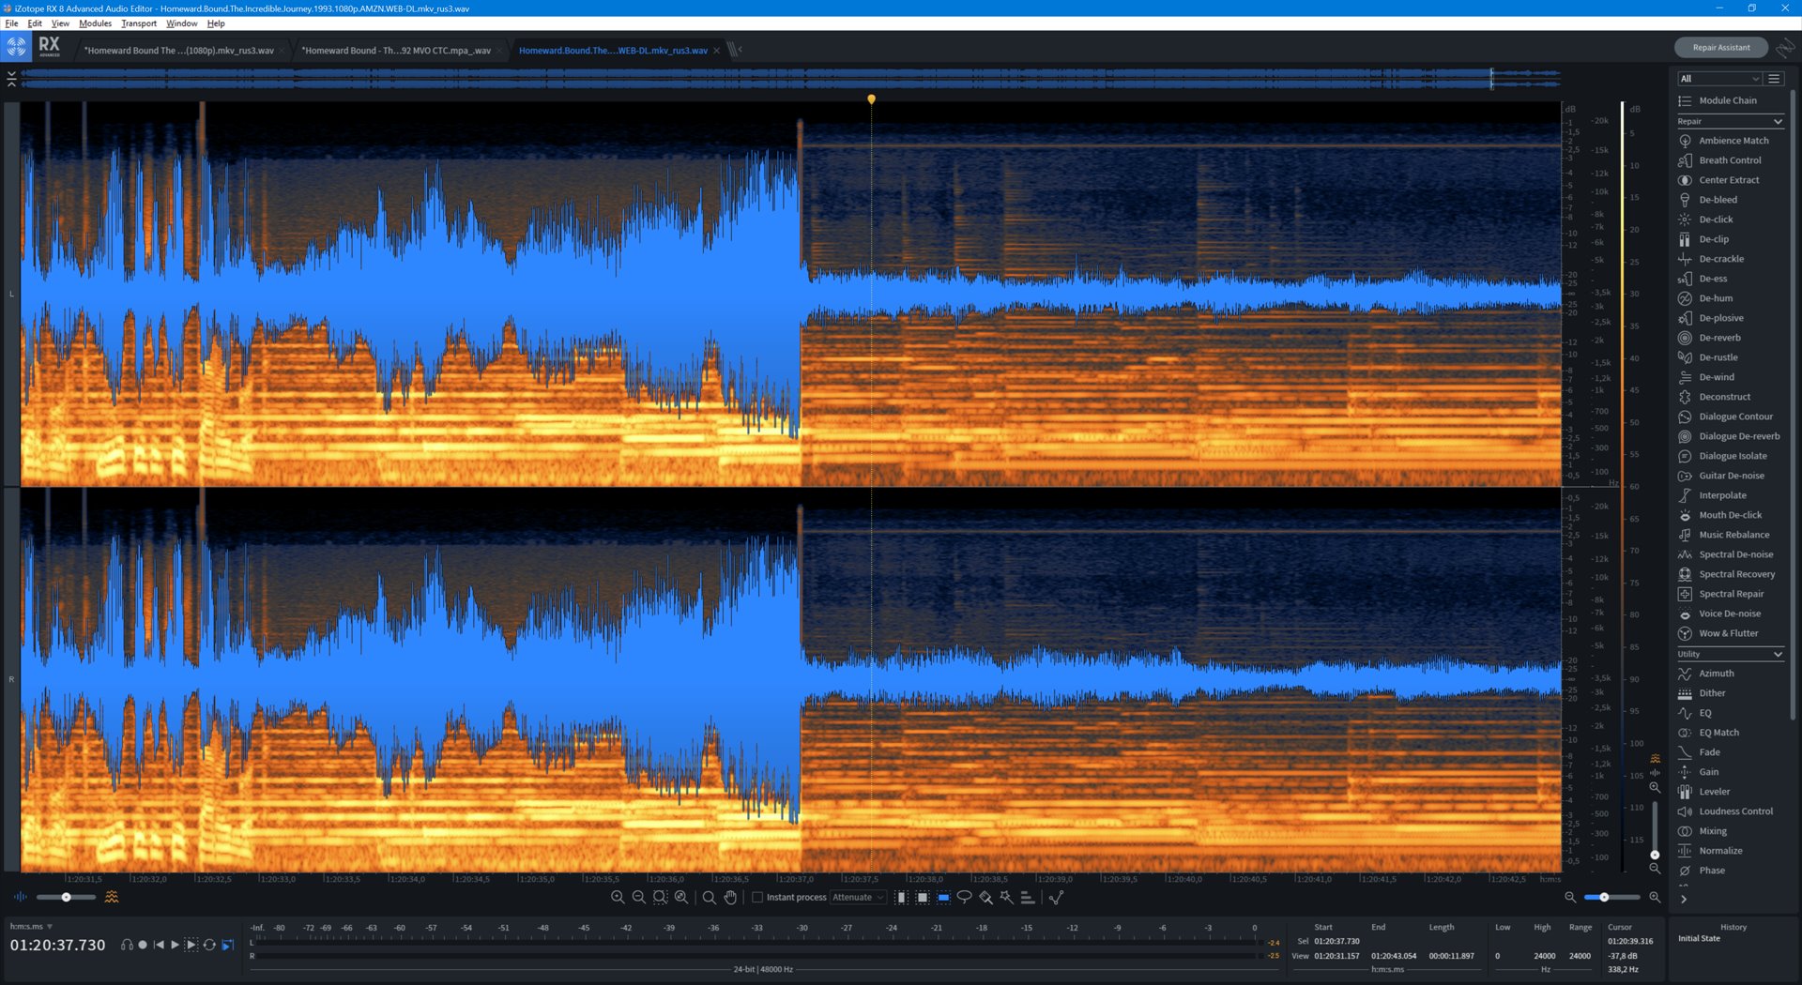Screen dimensions: 1802x985
Task: Open the Loudness Control module
Action: click(1735, 811)
